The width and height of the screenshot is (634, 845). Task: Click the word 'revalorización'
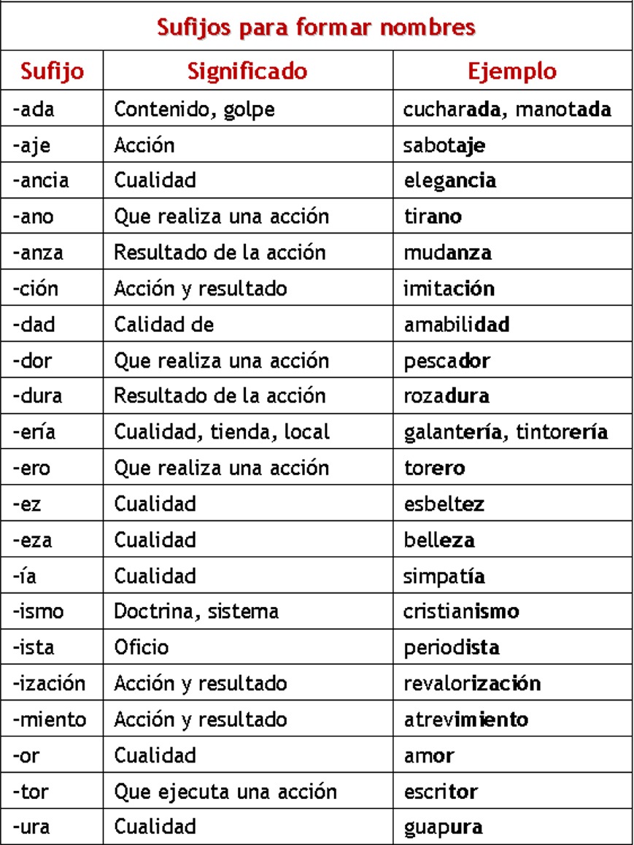point(472,684)
